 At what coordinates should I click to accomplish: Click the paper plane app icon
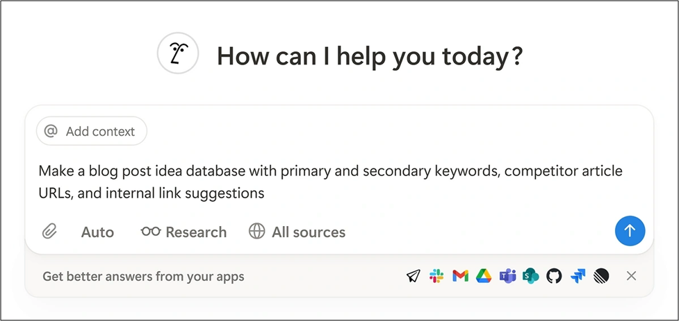coord(414,277)
